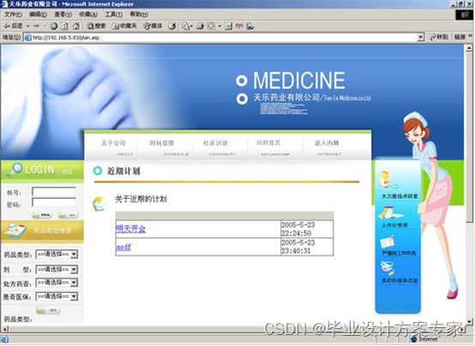Click the vertical scrollbar up arrow

pyautogui.click(x=469, y=48)
